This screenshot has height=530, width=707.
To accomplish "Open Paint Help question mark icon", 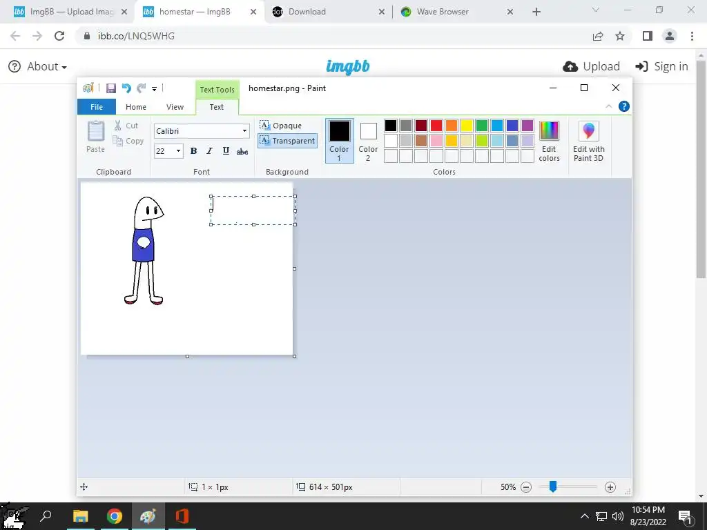I will click(x=624, y=106).
